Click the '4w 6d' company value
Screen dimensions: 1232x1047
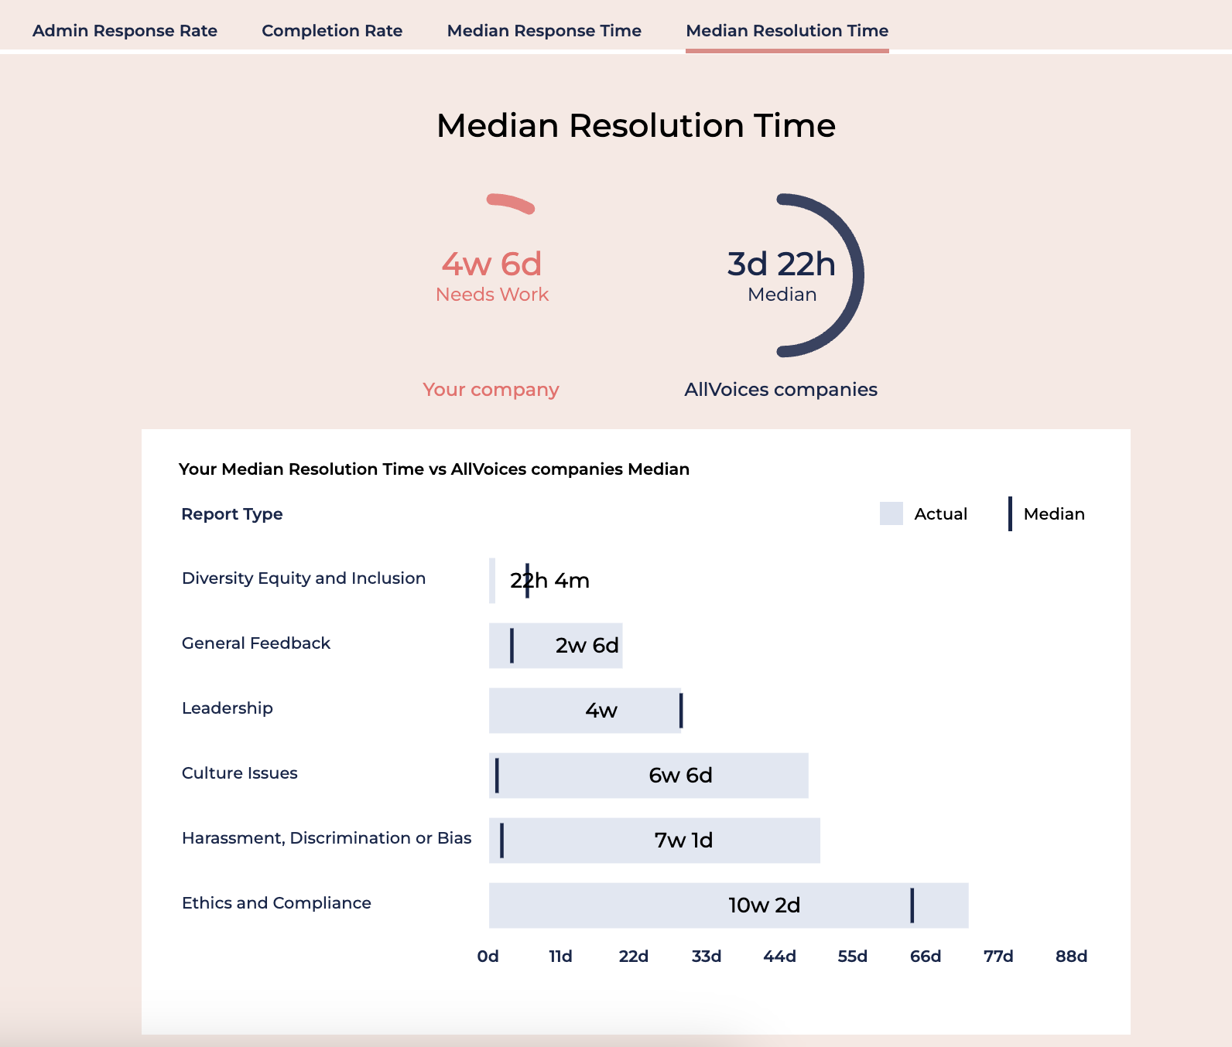pyautogui.click(x=492, y=264)
